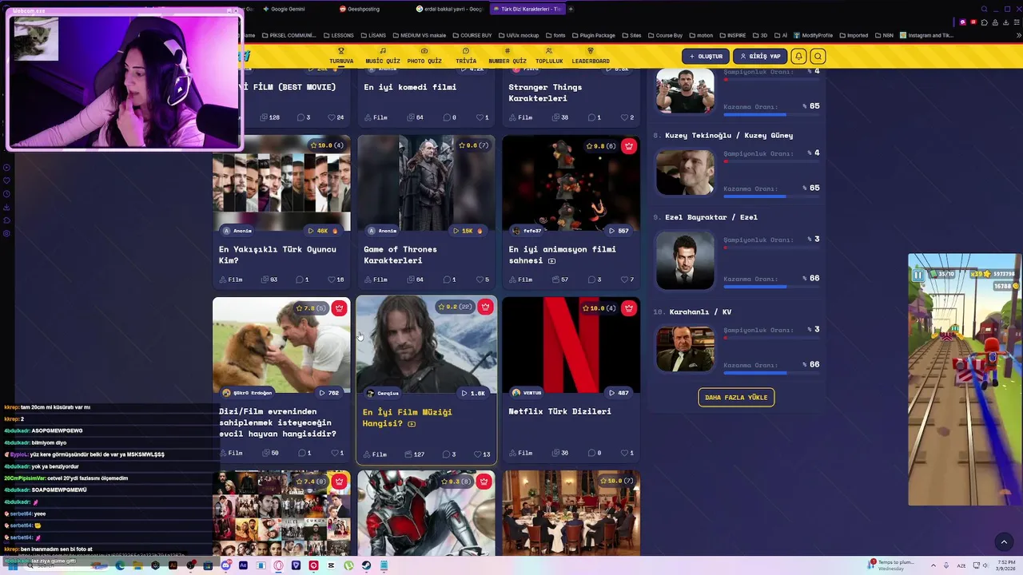1023x575 pixels.
Task: Click Daha Fazla Yükle button
Action: pos(736,397)
